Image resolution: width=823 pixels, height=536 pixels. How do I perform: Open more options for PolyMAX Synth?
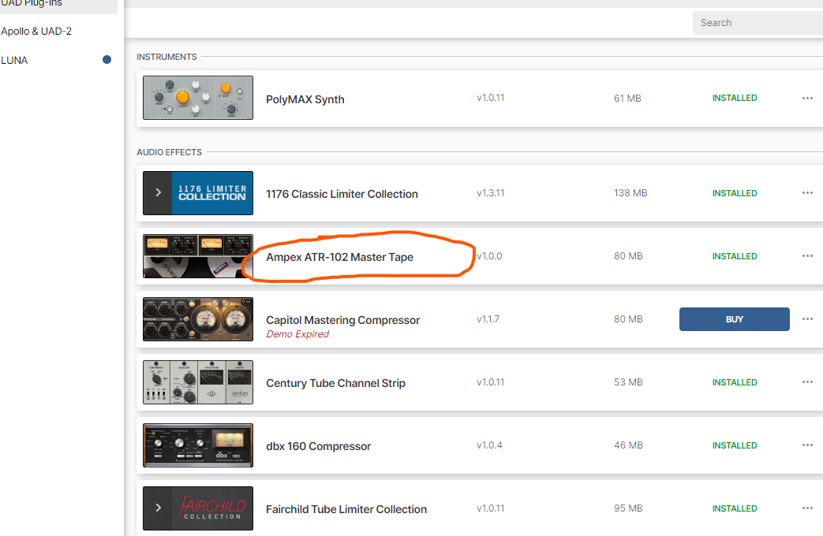[807, 98]
